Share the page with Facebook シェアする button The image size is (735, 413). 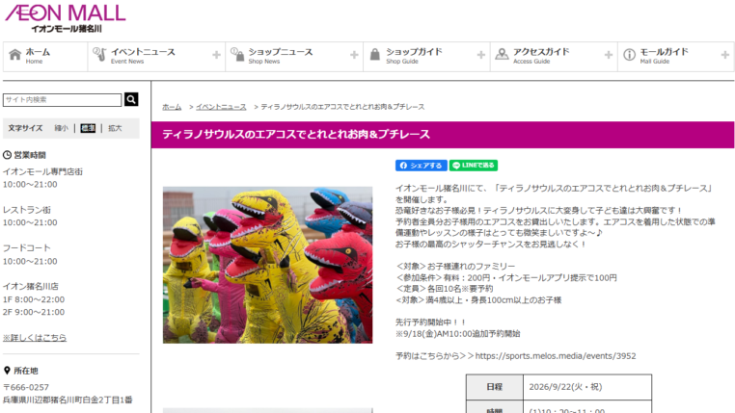pos(421,166)
